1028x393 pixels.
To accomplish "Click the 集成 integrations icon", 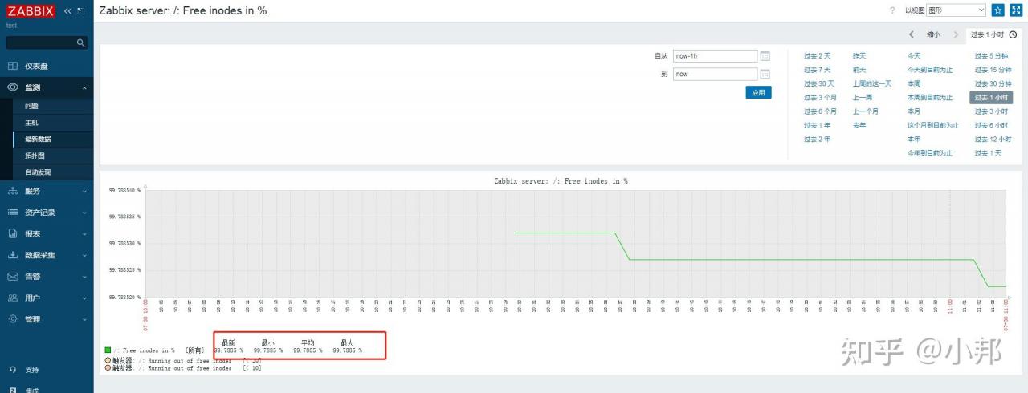I will [x=13, y=390].
